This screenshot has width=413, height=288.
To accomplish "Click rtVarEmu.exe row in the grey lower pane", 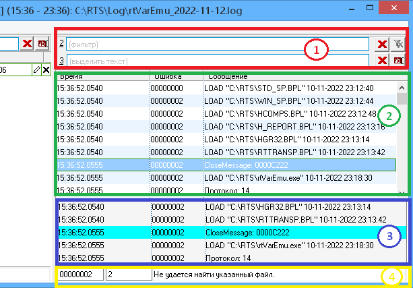I will [x=232, y=246].
